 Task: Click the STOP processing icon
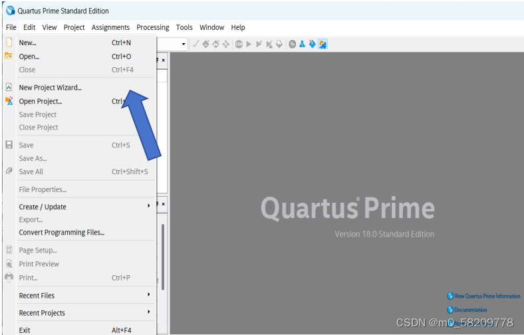coord(239,44)
